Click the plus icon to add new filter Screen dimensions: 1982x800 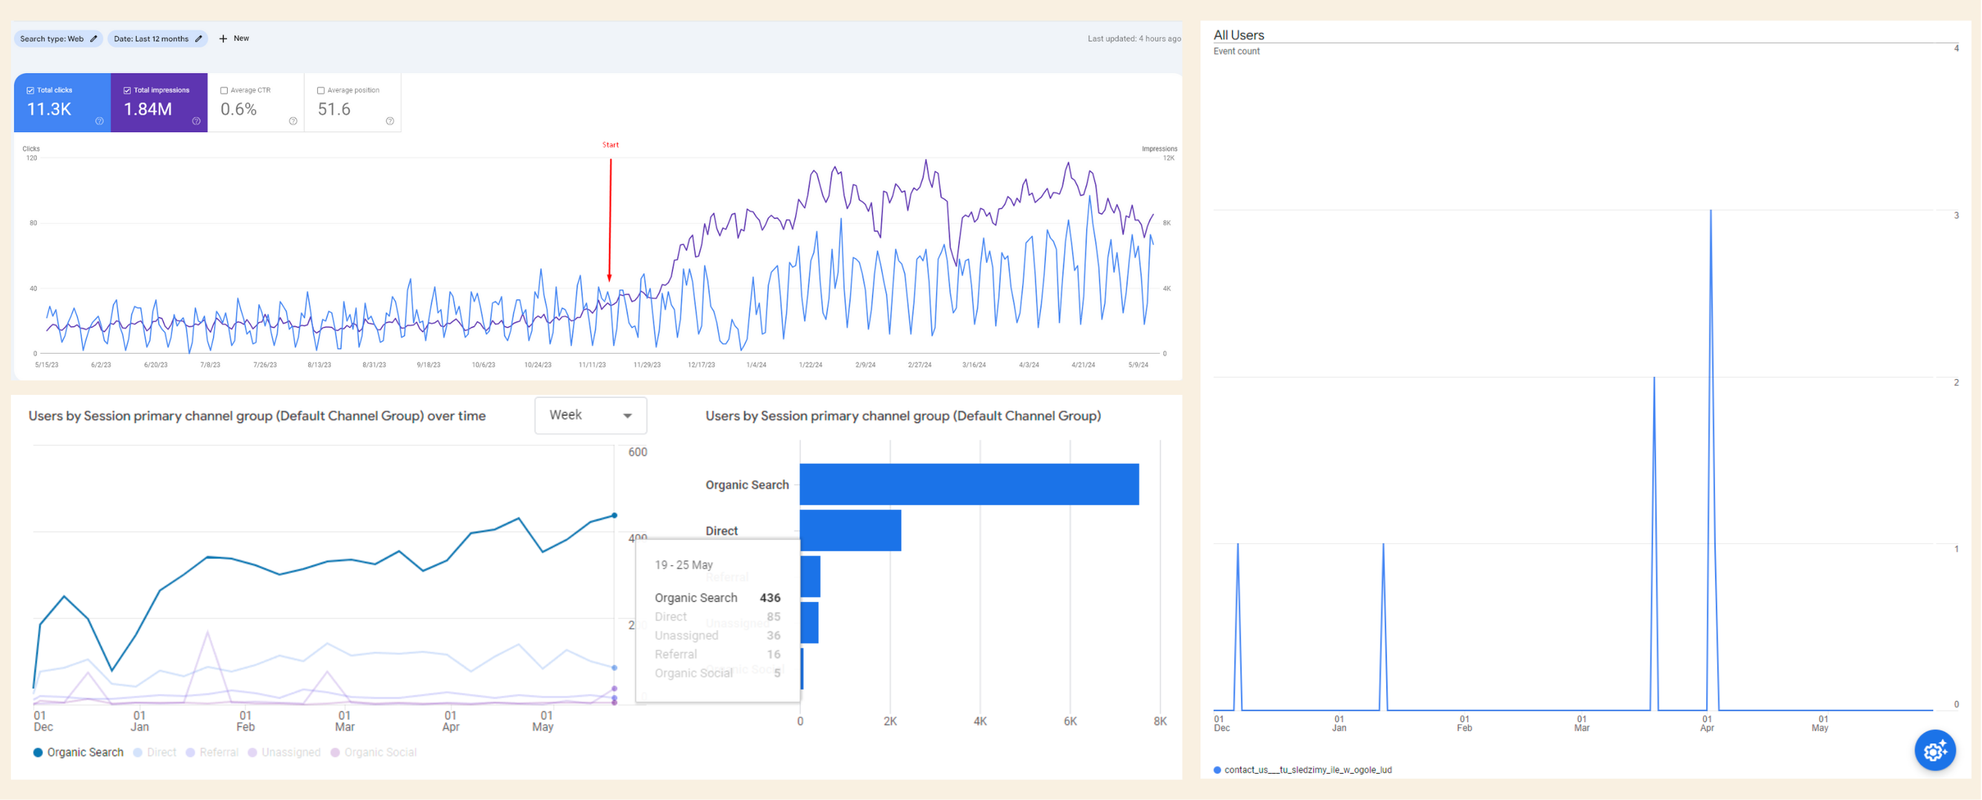click(x=223, y=39)
